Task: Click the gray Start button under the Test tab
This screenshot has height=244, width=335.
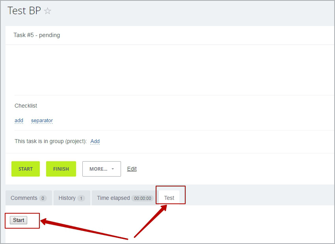Action: (x=19, y=220)
